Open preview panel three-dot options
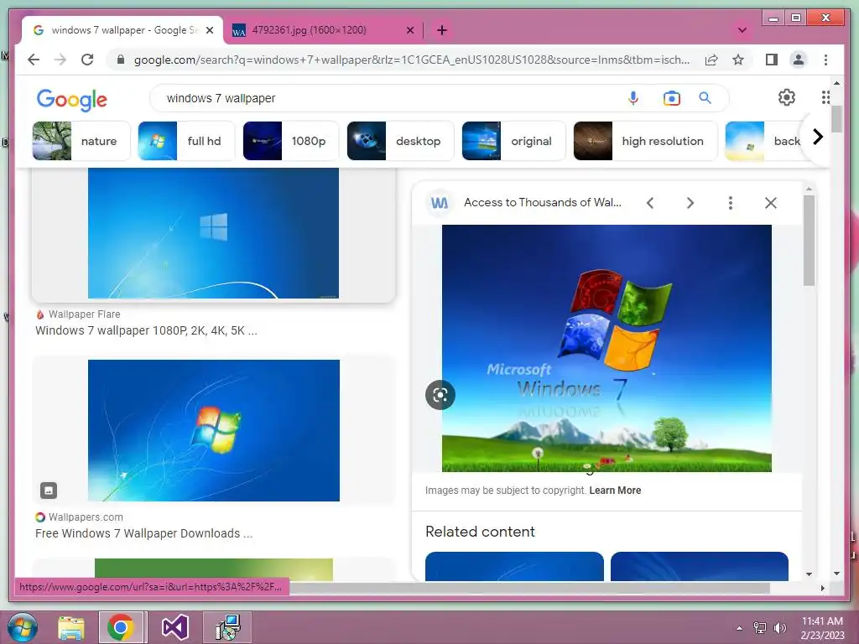The height and width of the screenshot is (644, 859). pos(731,203)
